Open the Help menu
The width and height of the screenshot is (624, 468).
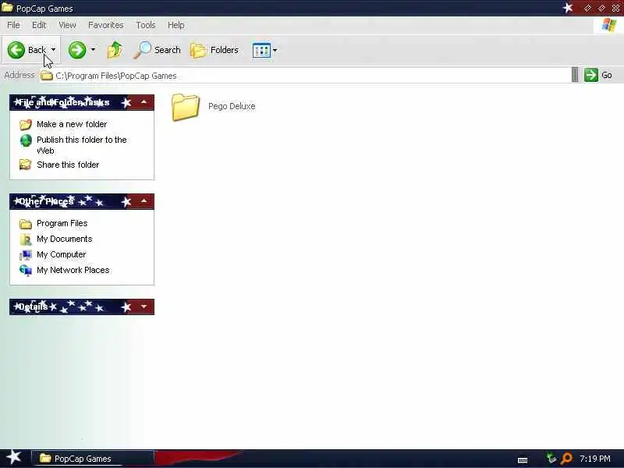(176, 25)
